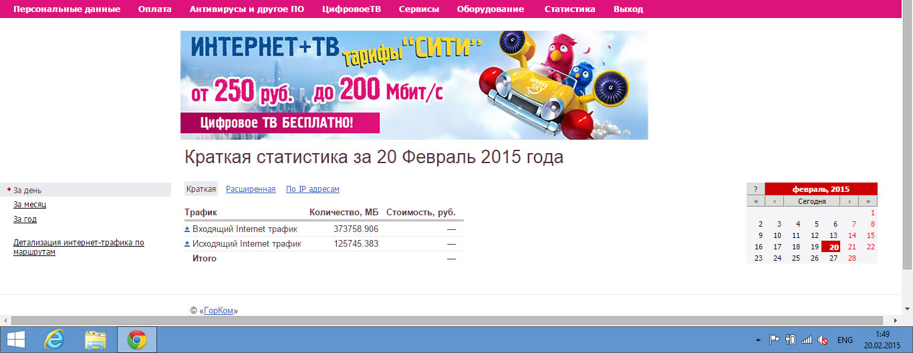The image size is (913, 353).
Task: Click the muted volume tray icon
Action: pos(823,340)
